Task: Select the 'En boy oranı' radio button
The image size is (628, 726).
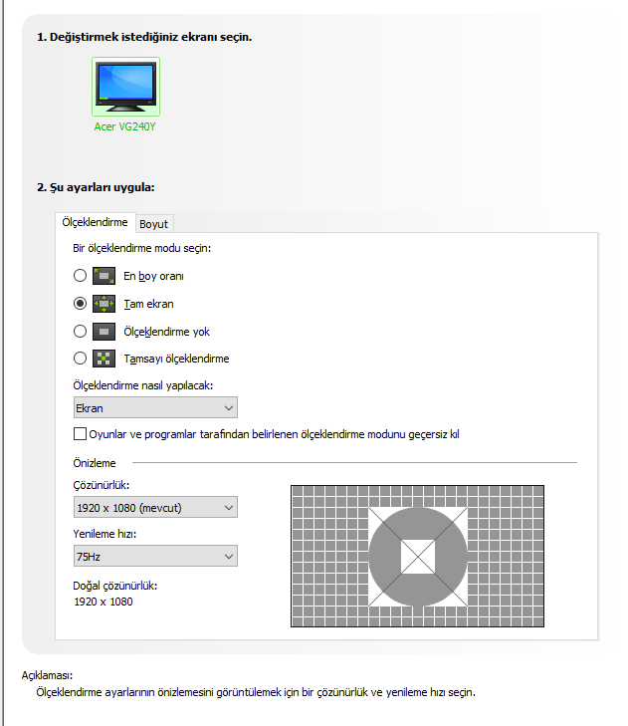Action: [x=81, y=276]
